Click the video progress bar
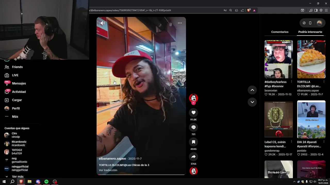The height and width of the screenshot is (185, 330). [x=141, y=174]
